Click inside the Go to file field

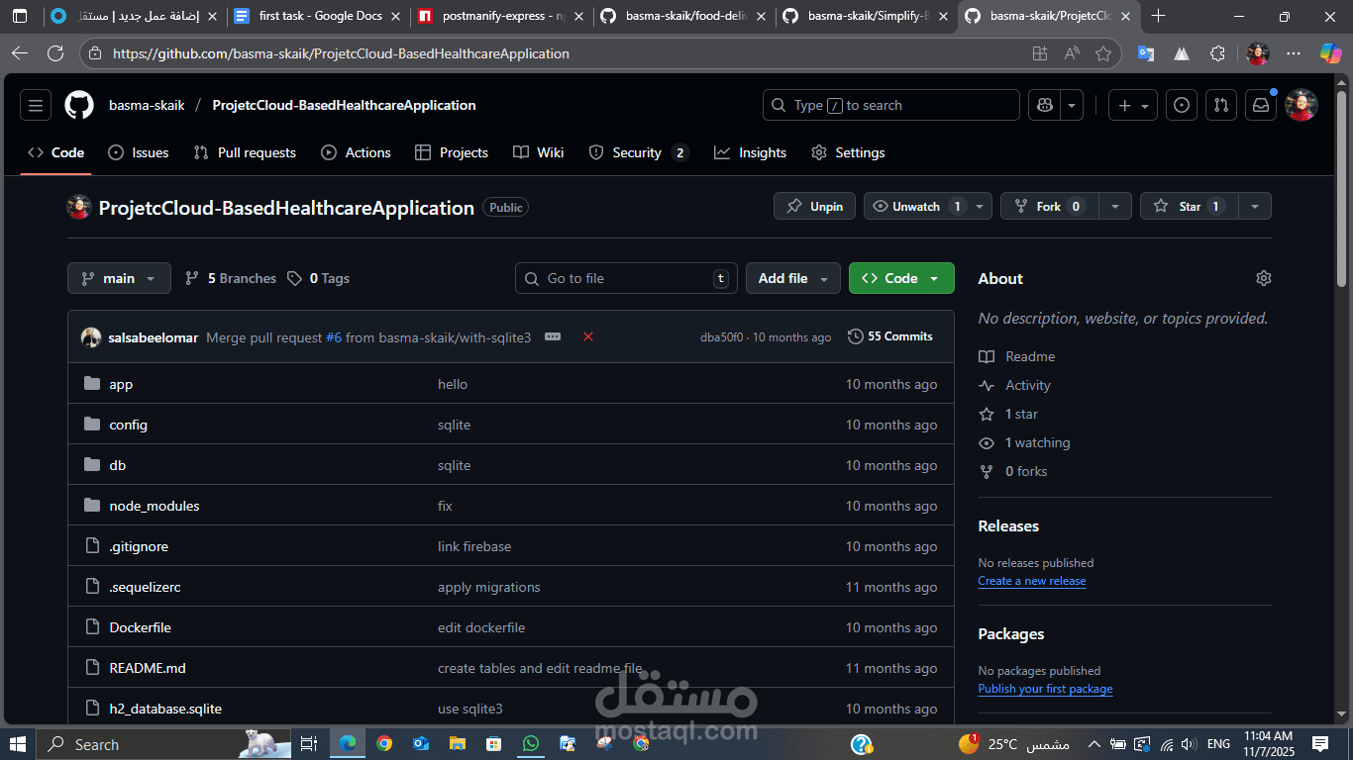[626, 278]
